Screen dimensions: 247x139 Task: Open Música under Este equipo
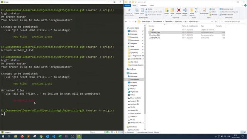click(133, 89)
